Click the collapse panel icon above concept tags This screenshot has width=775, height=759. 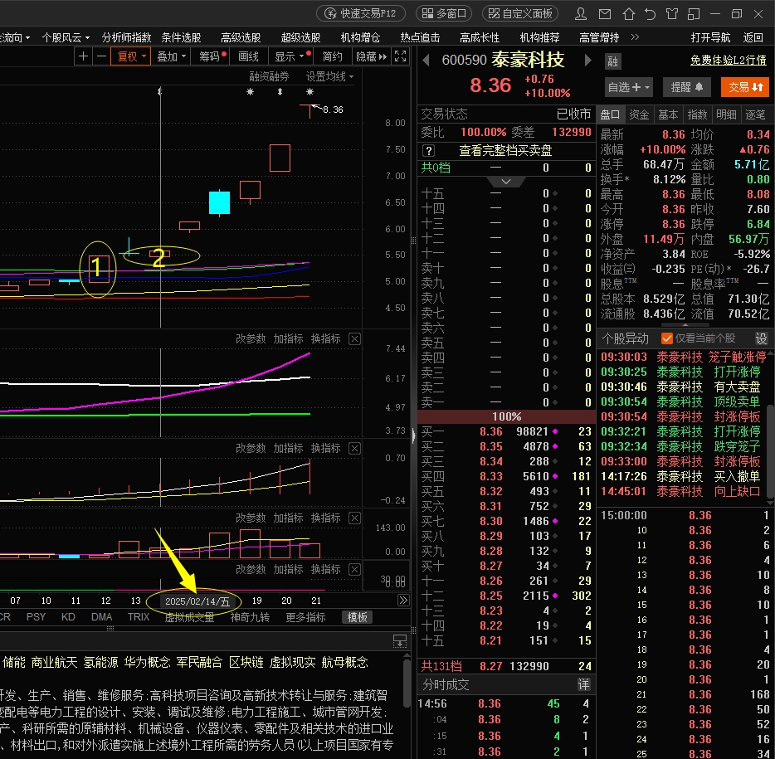click(399, 641)
